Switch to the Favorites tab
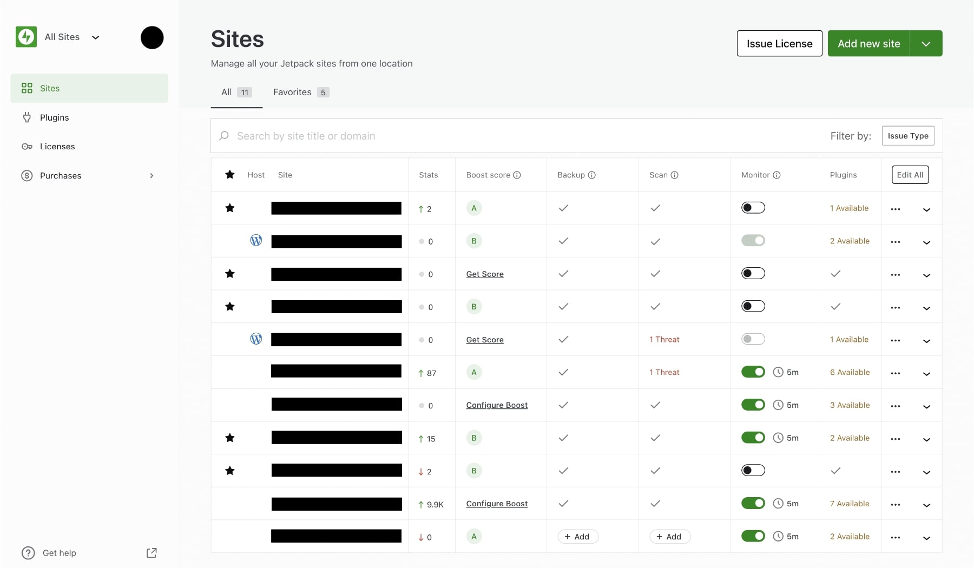This screenshot has width=974, height=568. coord(292,92)
